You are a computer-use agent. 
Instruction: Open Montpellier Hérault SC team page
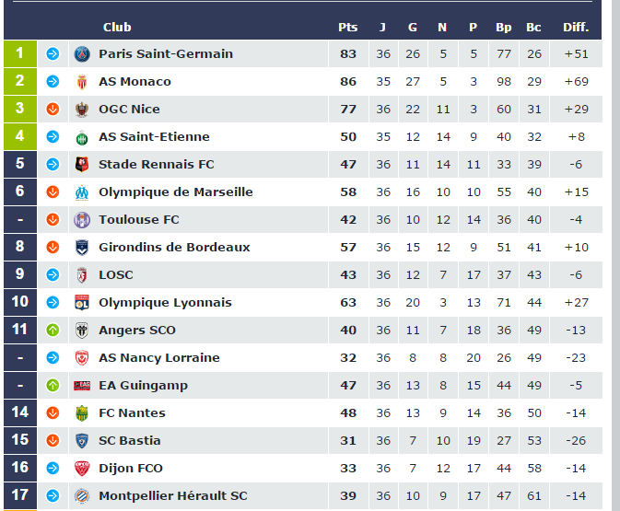(x=173, y=496)
